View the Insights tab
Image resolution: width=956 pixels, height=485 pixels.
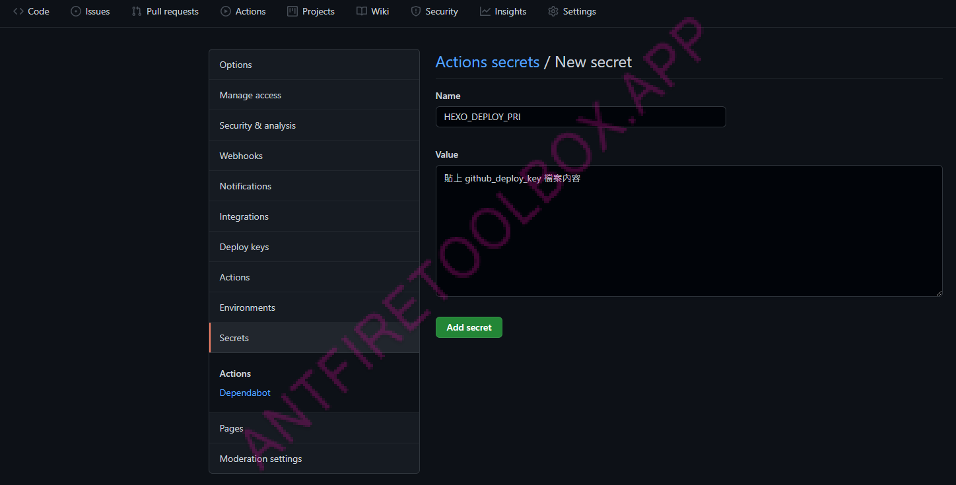503,11
